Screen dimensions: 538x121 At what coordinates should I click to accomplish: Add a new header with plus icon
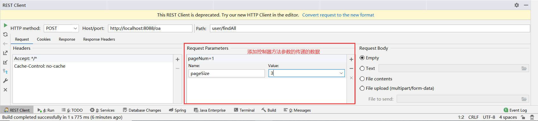pyautogui.click(x=178, y=59)
